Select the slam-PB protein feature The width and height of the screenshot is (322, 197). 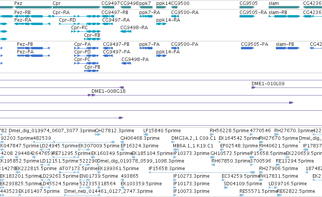(x=288, y=48)
